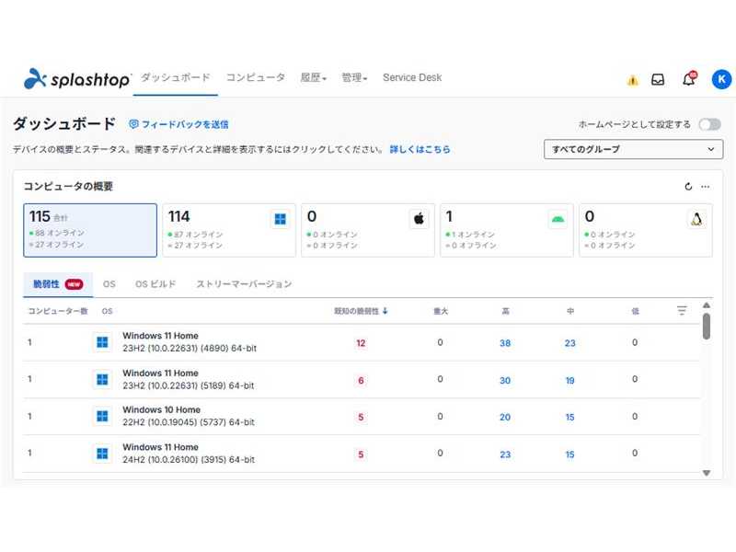
Task: Open the inbox tray icon
Action: pyautogui.click(x=658, y=80)
